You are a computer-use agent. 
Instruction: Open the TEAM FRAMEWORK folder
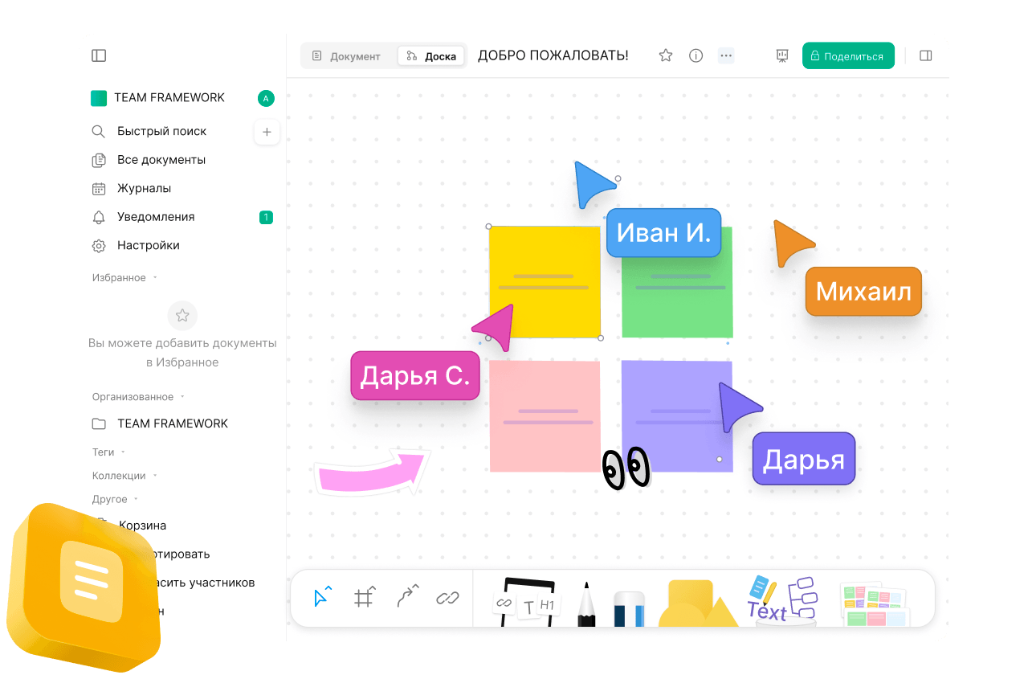160,423
